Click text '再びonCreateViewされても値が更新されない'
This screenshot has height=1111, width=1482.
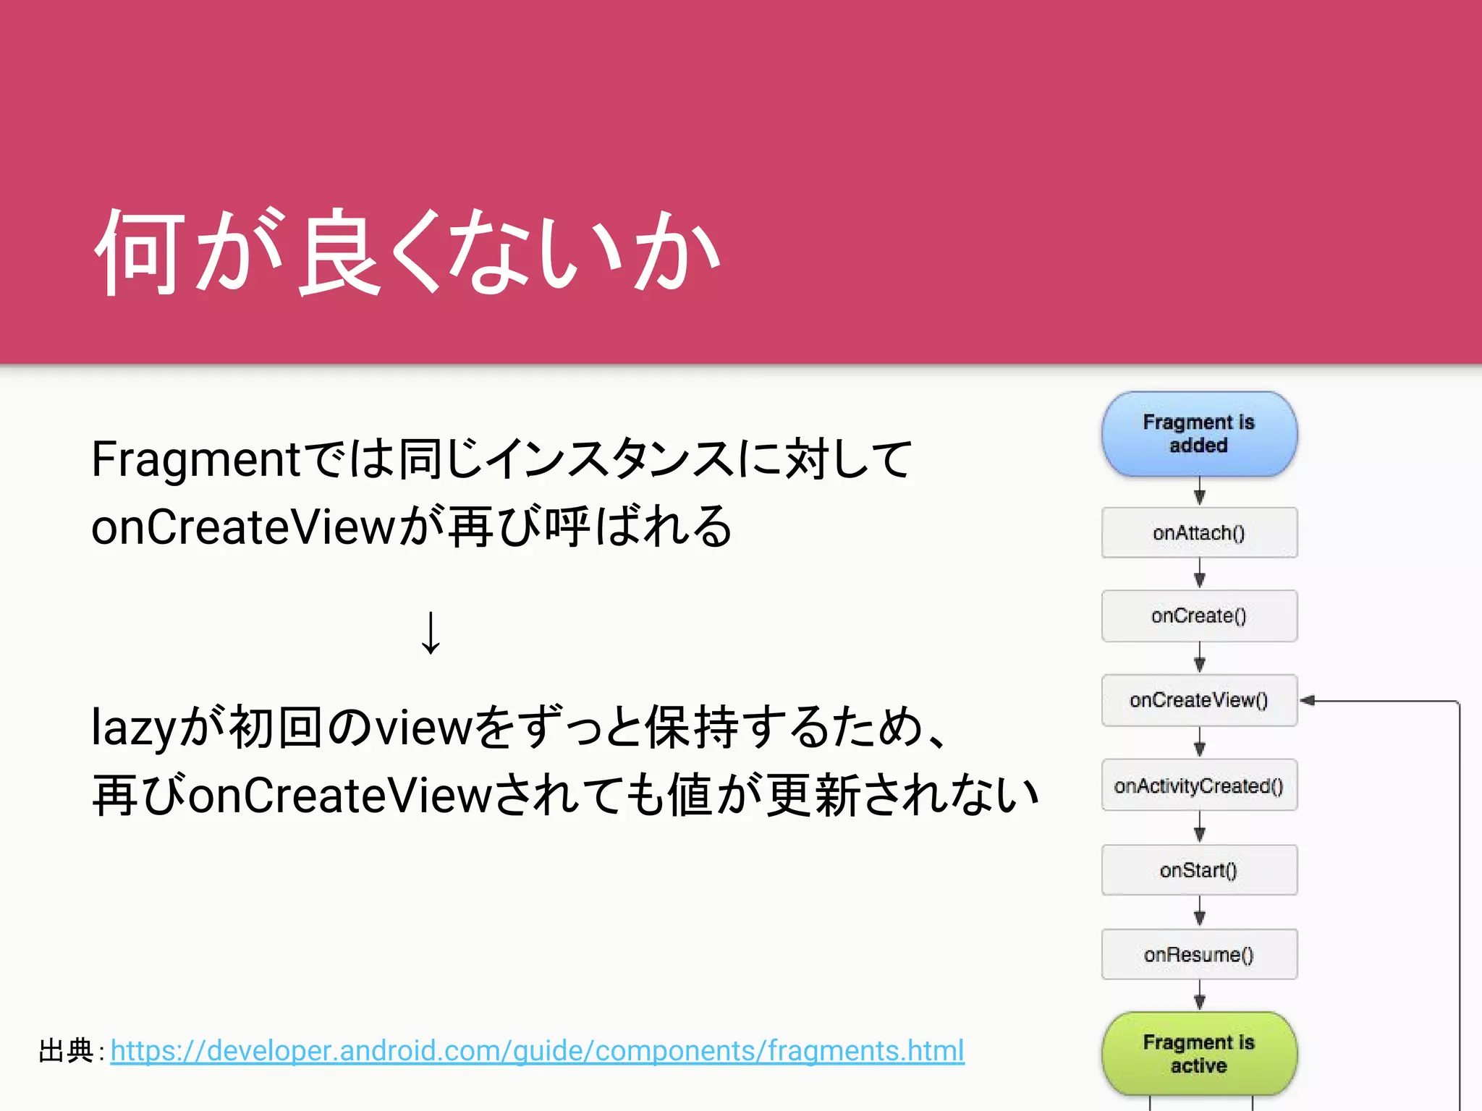click(566, 794)
